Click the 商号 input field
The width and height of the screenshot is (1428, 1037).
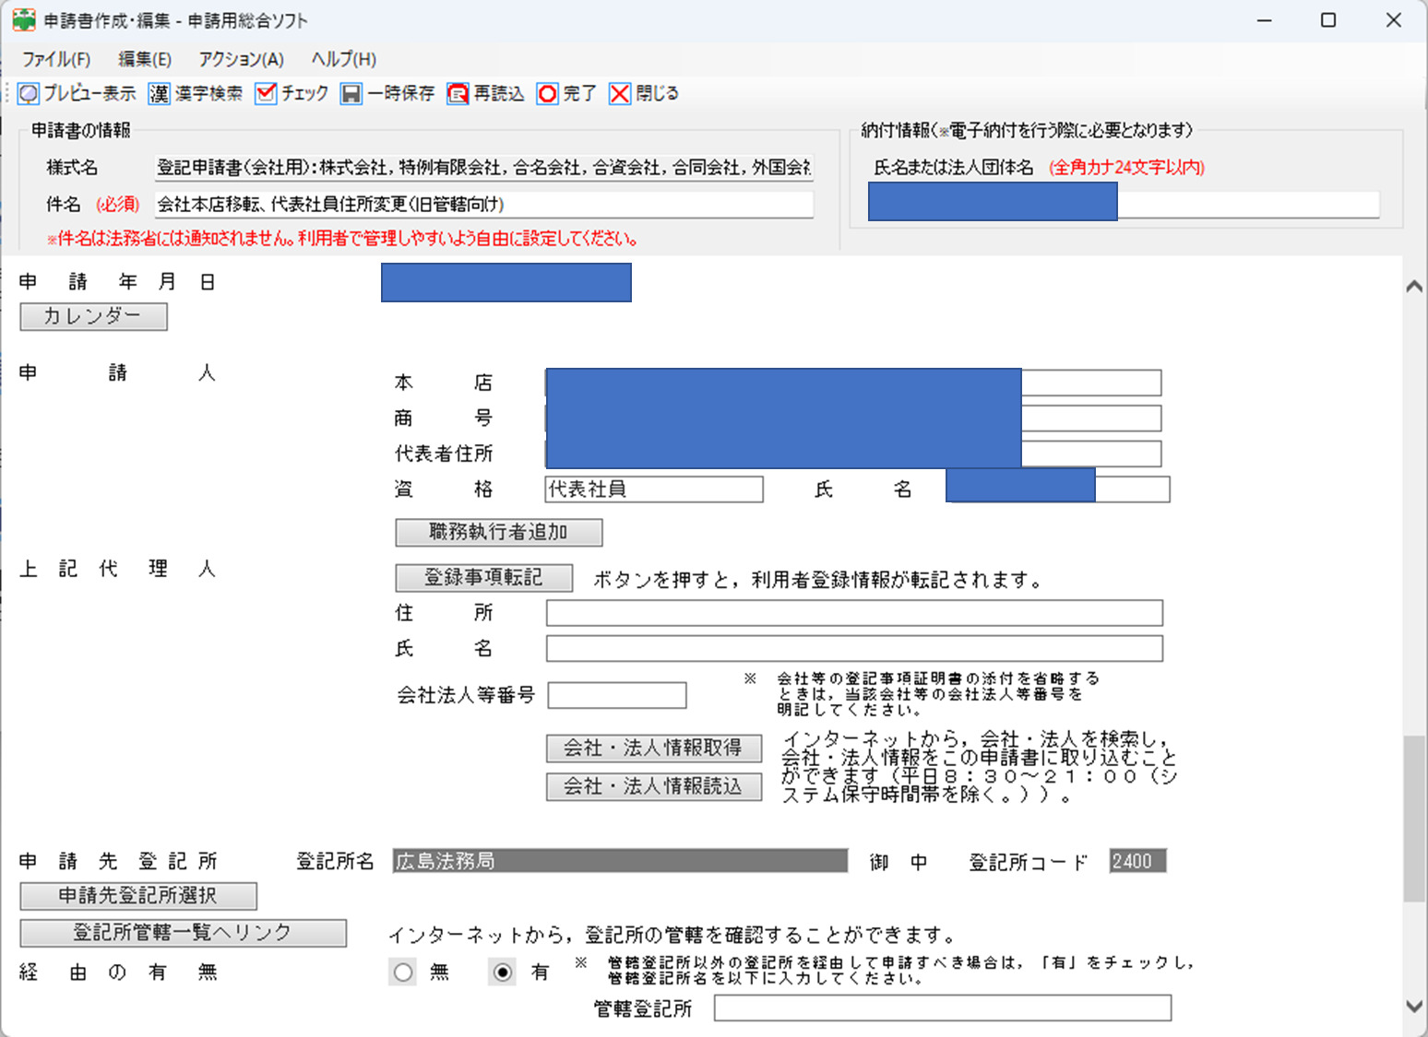853,418
